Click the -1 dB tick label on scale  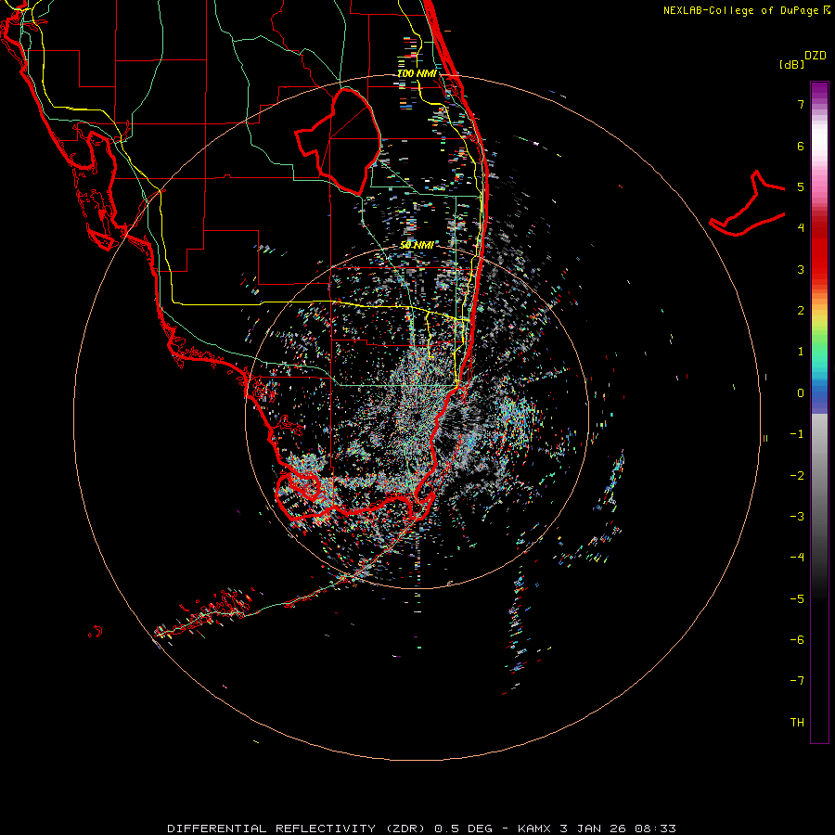point(797,434)
